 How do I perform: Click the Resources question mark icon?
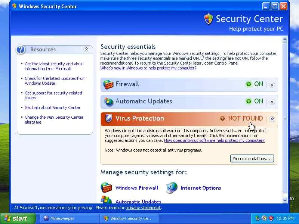[x=21, y=50]
